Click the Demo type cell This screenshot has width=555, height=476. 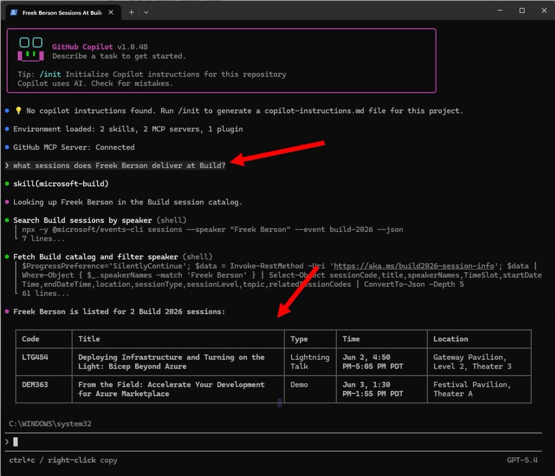299,384
